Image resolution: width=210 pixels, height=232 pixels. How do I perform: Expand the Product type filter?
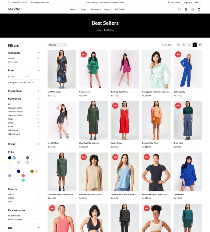[x=39, y=91]
